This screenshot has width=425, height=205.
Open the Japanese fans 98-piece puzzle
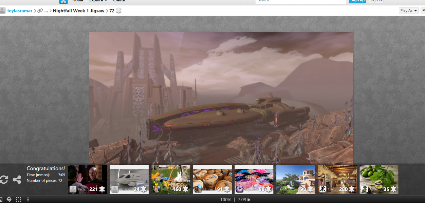click(254, 180)
